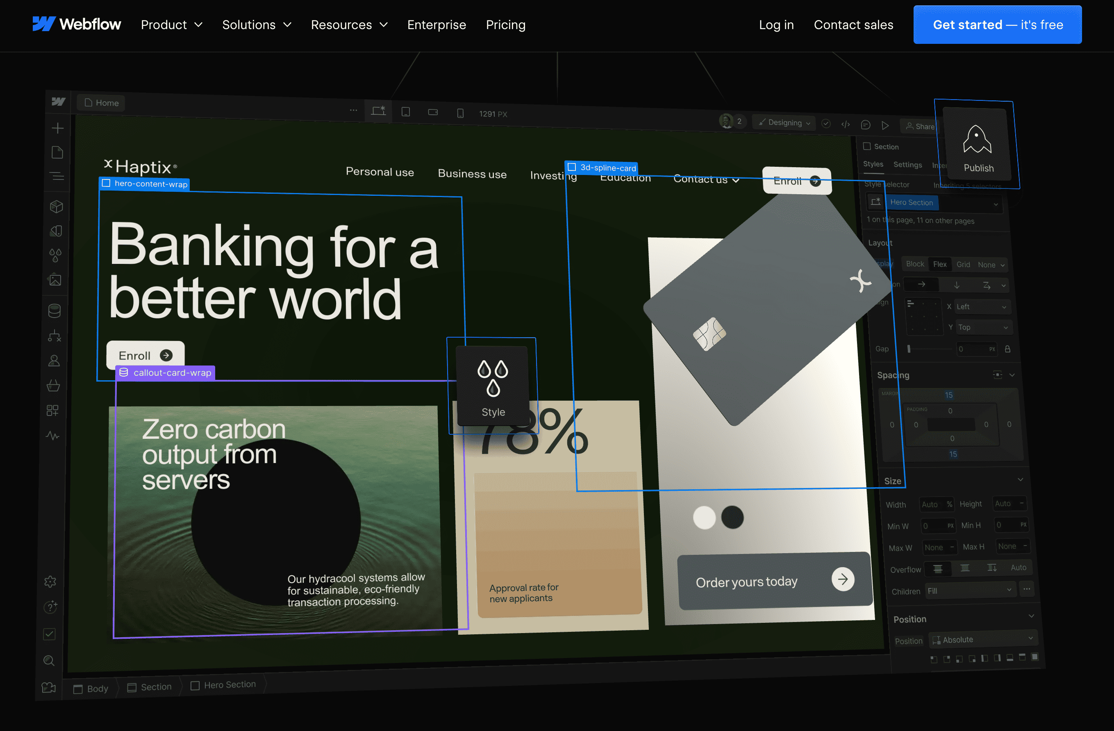Open the Position Absolute dropdown
This screenshot has width=1114, height=731.
[983, 639]
